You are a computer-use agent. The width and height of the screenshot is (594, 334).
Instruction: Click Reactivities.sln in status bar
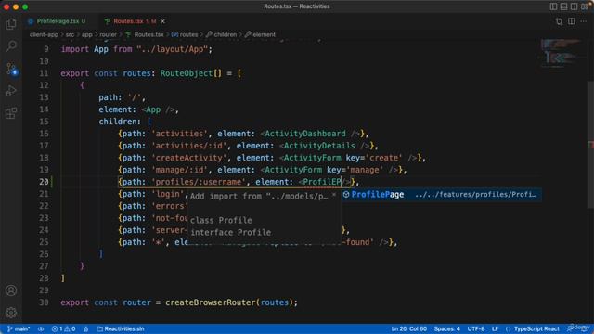coord(121,328)
